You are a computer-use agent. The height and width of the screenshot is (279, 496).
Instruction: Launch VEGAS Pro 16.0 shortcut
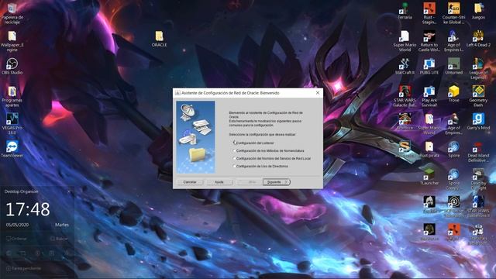click(x=12, y=124)
